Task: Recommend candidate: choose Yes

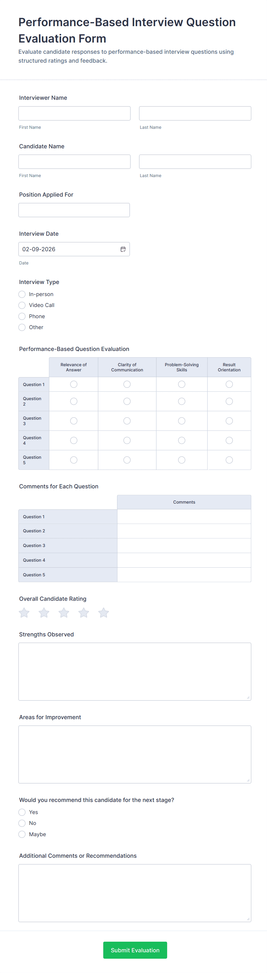Action: pos(22,812)
